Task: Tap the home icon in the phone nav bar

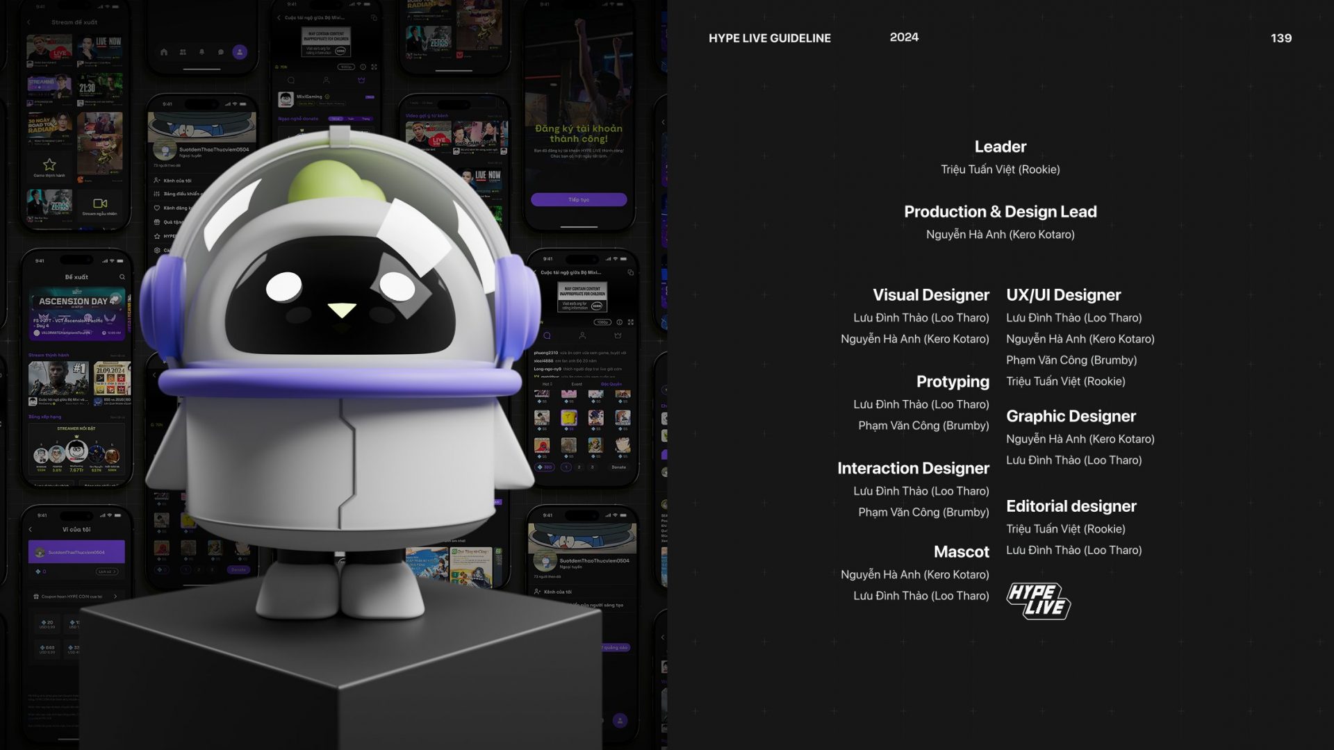Action: tap(164, 52)
